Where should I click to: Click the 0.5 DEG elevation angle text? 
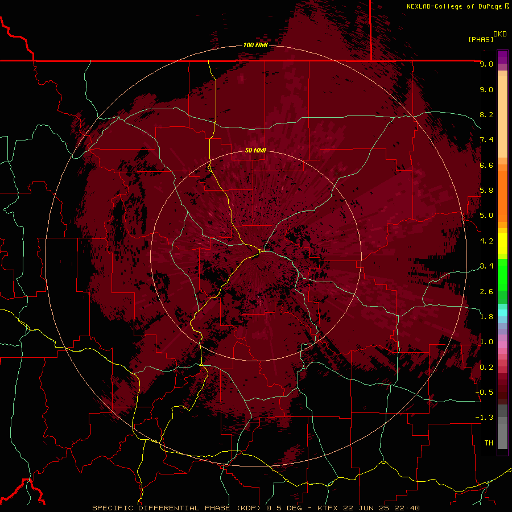pyautogui.click(x=285, y=508)
